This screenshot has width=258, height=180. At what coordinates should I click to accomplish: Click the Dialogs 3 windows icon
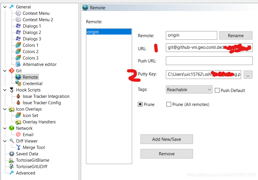click(x=18, y=39)
